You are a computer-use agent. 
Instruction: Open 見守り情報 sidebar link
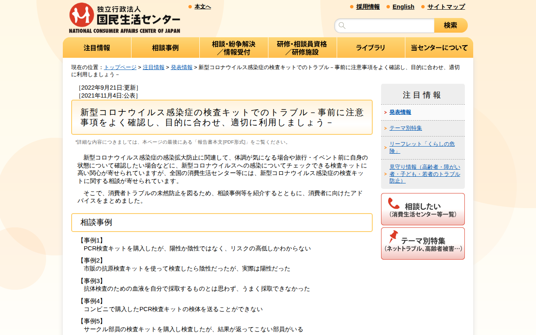pyautogui.click(x=425, y=174)
